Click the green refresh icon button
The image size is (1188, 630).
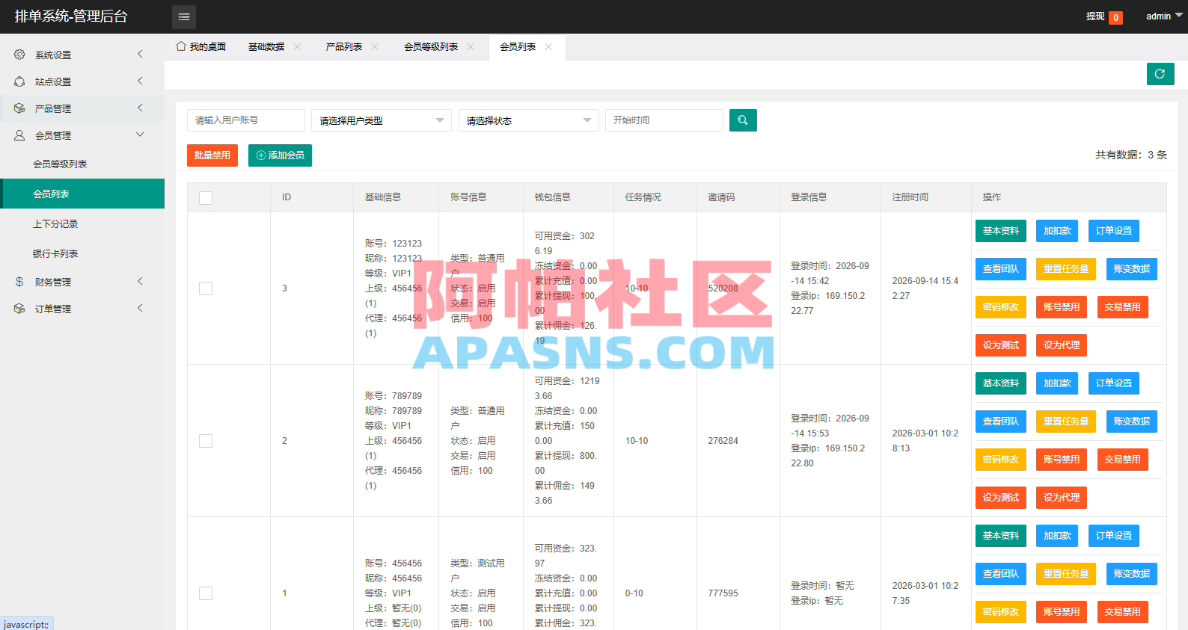(1160, 74)
